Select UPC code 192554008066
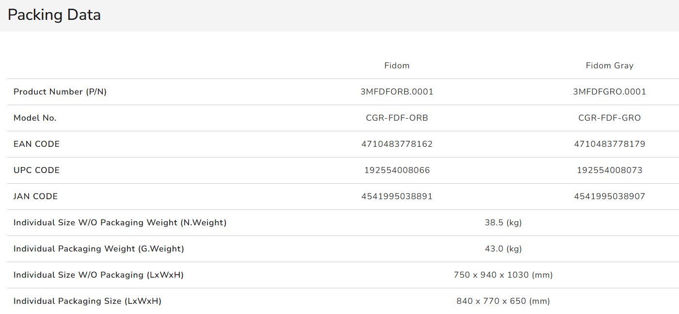This screenshot has width=679, height=314. [397, 170]
